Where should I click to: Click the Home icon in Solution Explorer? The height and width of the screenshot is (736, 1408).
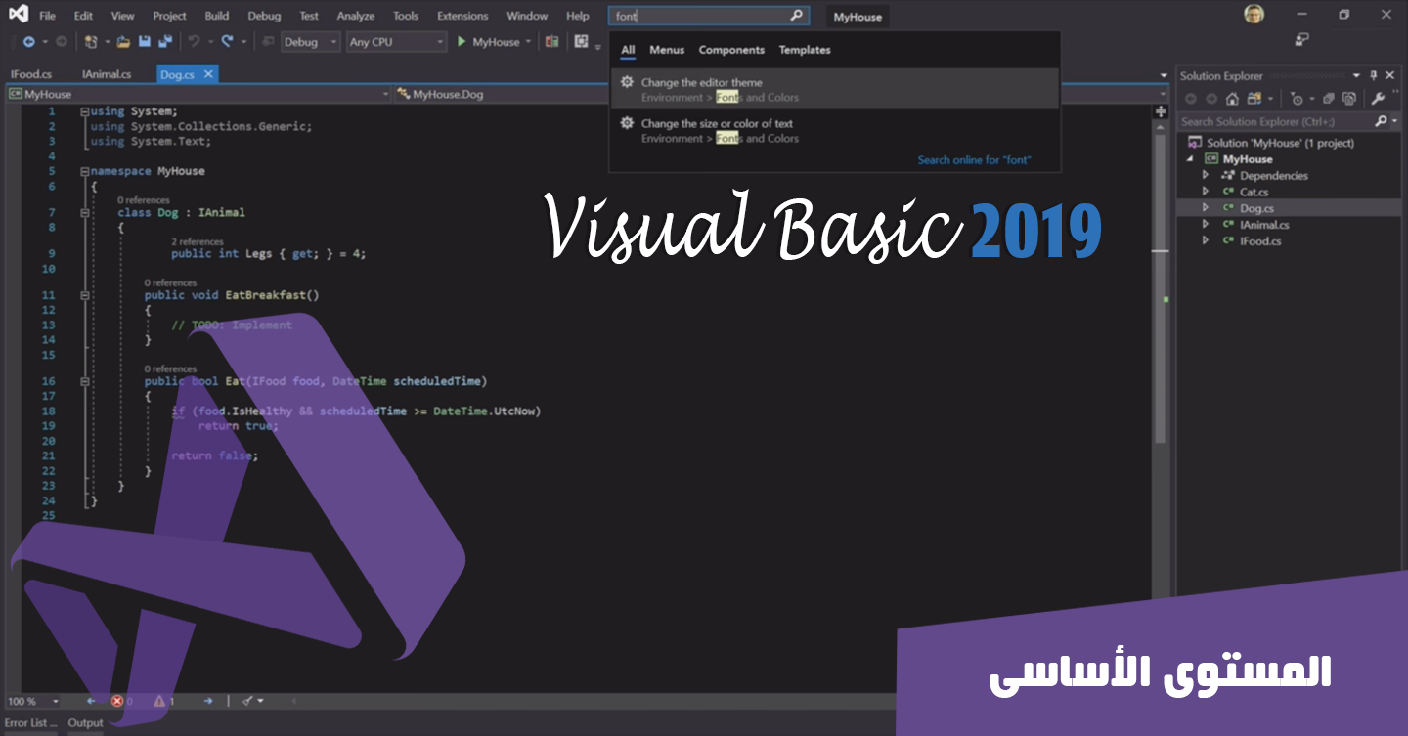(1232, 99)
